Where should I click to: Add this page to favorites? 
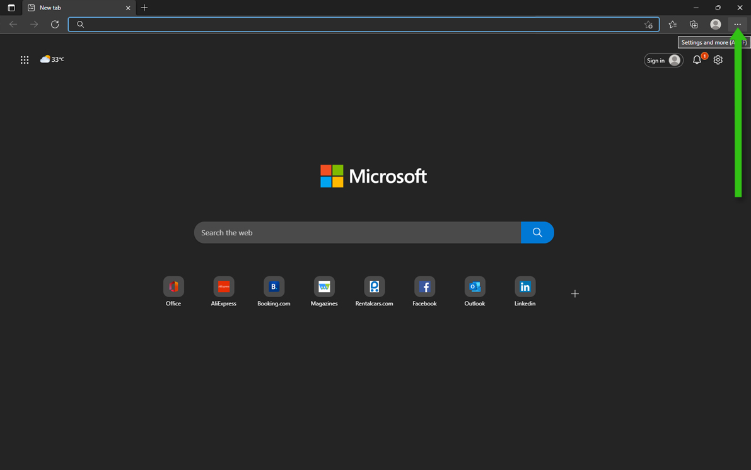pos(648,25)
